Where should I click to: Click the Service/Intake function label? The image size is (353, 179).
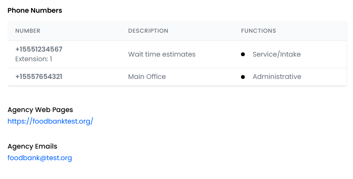276,54
